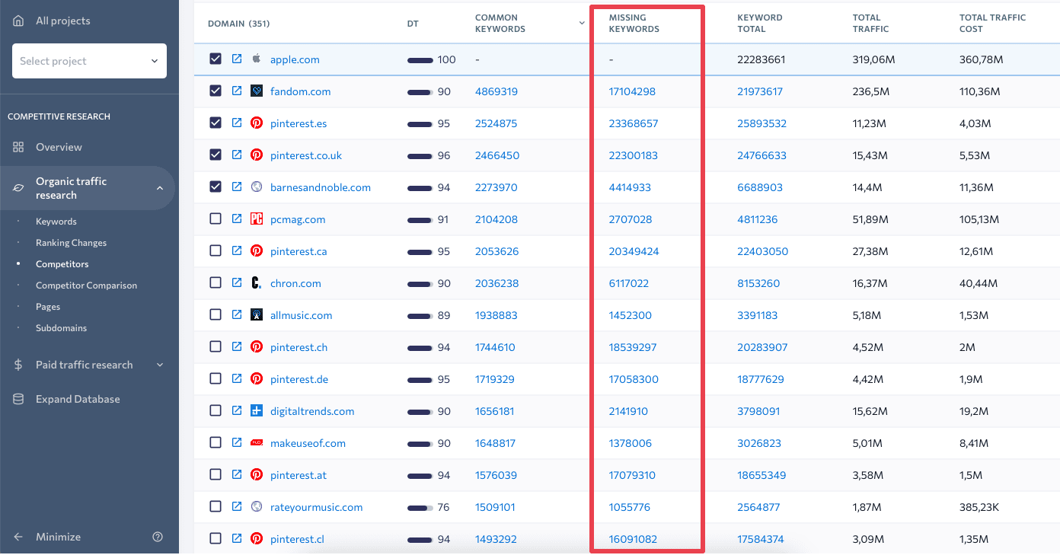1060x555 pixels.
Task: Click the help question mark icon
Action: (158, 537)
